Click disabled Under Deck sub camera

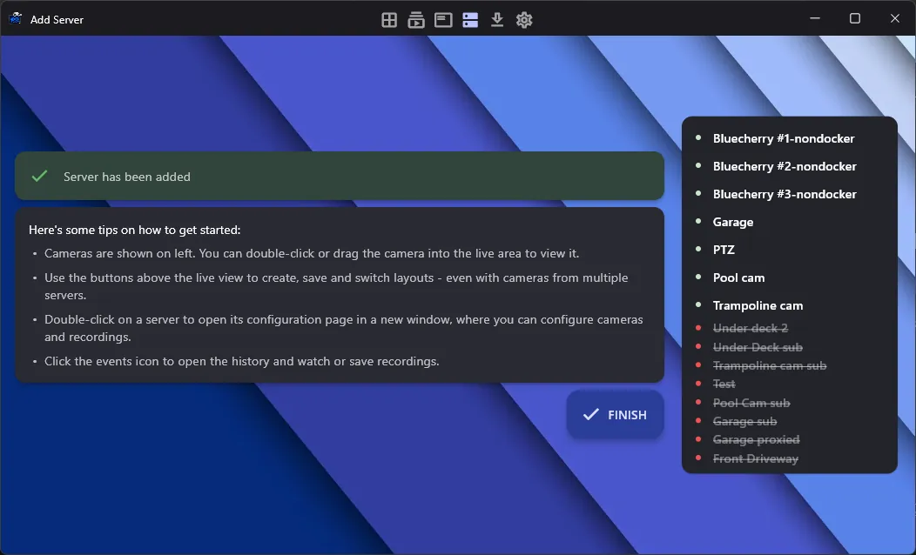(758, 347)
